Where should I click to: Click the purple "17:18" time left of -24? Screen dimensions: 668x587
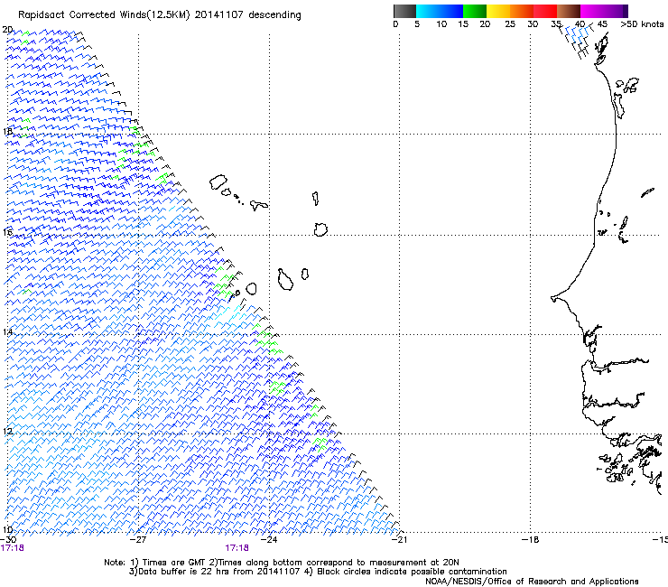click(237, 548)
